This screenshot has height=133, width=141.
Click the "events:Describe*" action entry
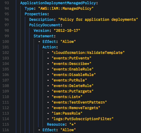(x=71, y=64)
